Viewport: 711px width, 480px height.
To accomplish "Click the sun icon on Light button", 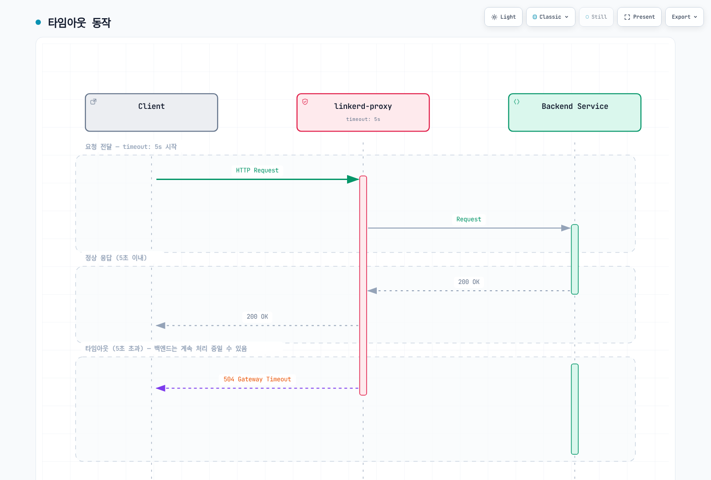I will point(494,17).
